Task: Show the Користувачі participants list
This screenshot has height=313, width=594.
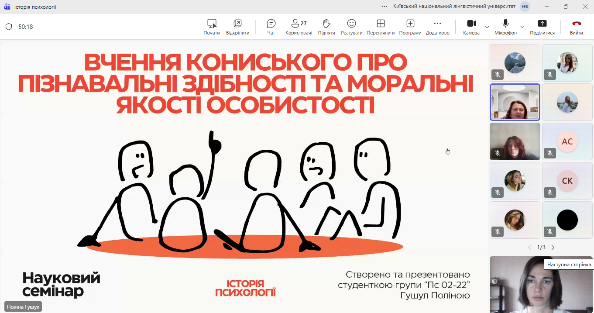Action: click(x=299, y=27)
